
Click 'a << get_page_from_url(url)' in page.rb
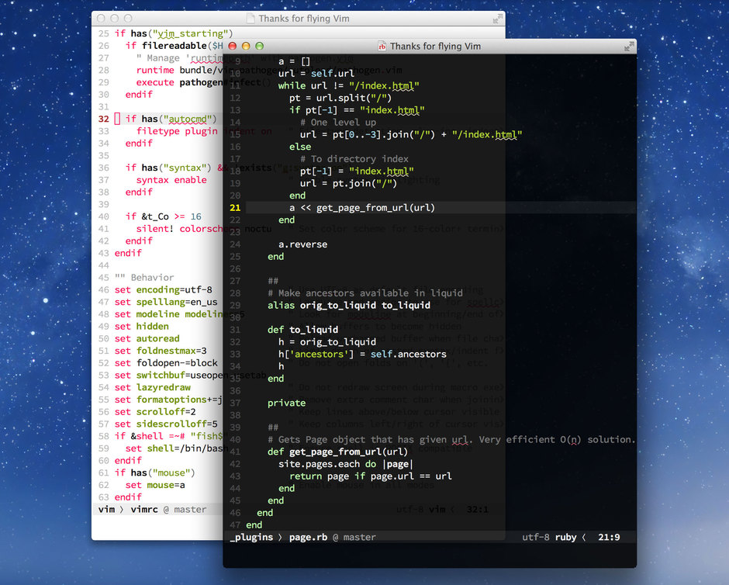click(362, 208)
